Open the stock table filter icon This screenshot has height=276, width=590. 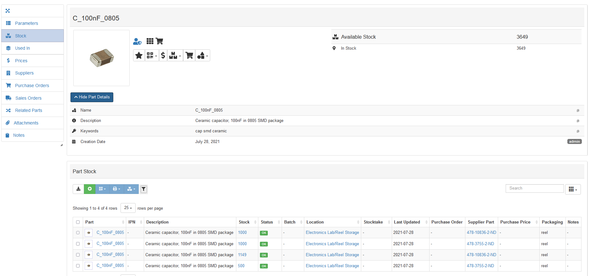pyautogui.click(x=143, y=189)
